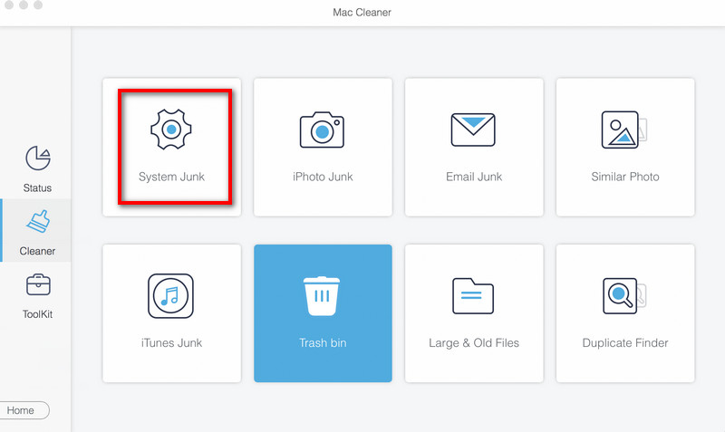Click the Similar Photo picture icon
This screenshot has width=725, height=432.
[x=623, y=130]
